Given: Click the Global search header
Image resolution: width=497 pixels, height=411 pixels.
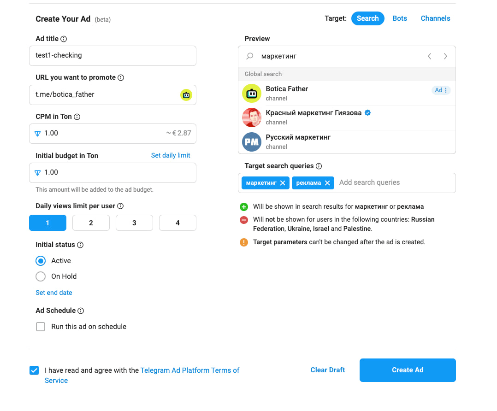Looking at the screenshot, I should tap(347, 74).
